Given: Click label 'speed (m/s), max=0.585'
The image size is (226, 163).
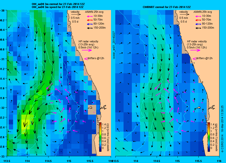Looking at the screenshot, I should tap(216, 137).
